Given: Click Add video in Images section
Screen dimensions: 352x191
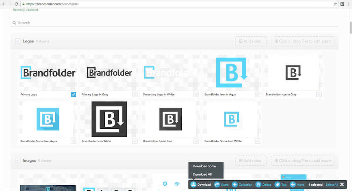Looking at the screenshot, I should (251, 161).
